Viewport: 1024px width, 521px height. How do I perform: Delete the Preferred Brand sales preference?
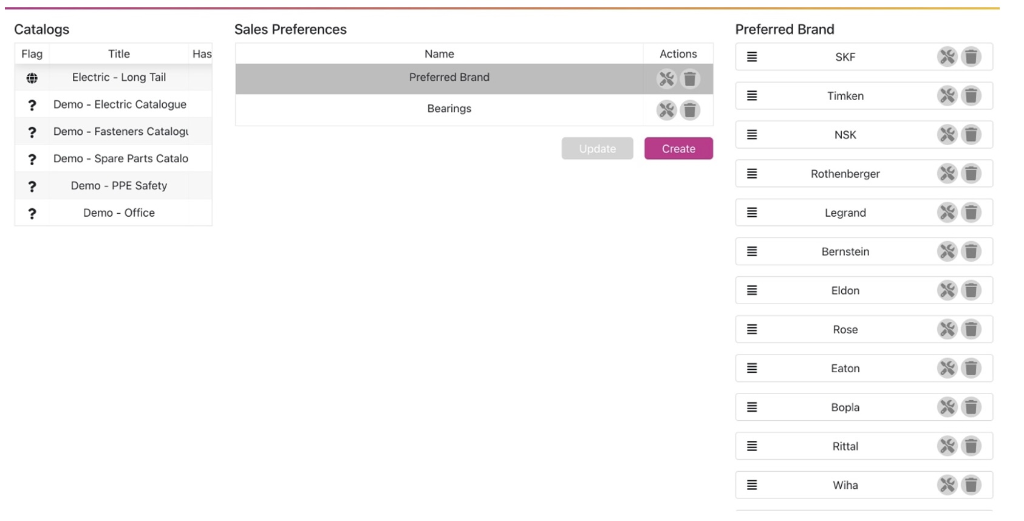click(690, 79)
